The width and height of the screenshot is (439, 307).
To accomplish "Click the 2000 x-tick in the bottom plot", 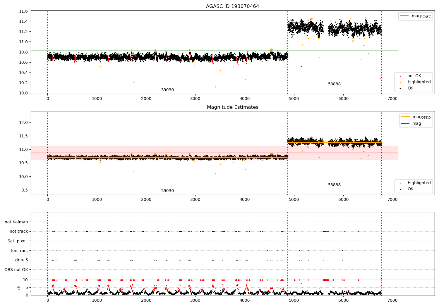I will point(146,300).
